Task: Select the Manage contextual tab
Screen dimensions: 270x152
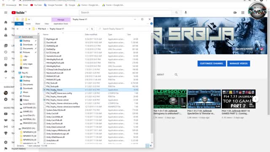Action: (61, 20)
